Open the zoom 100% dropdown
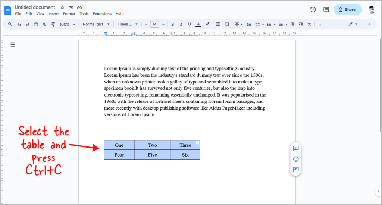The height and width of the screenshot is (205, 382). (x=68, y=24)
